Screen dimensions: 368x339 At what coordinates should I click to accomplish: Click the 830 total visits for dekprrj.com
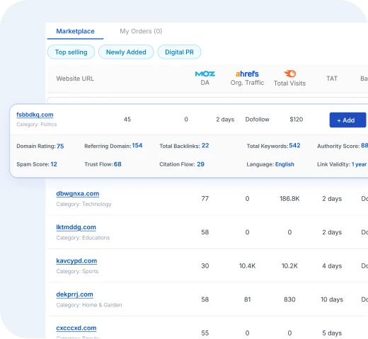[x=289, y=299]
